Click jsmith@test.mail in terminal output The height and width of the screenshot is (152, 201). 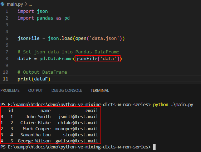(78, 117)
